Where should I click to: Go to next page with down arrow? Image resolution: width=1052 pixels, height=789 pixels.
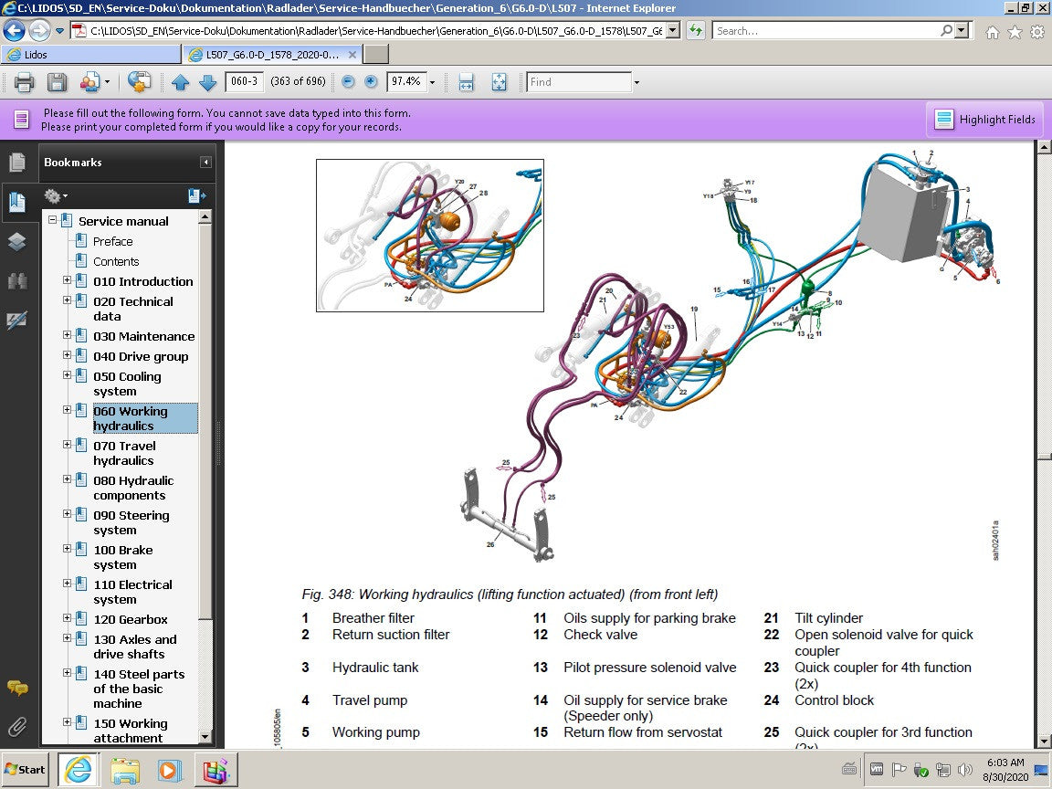click(207, 82)
